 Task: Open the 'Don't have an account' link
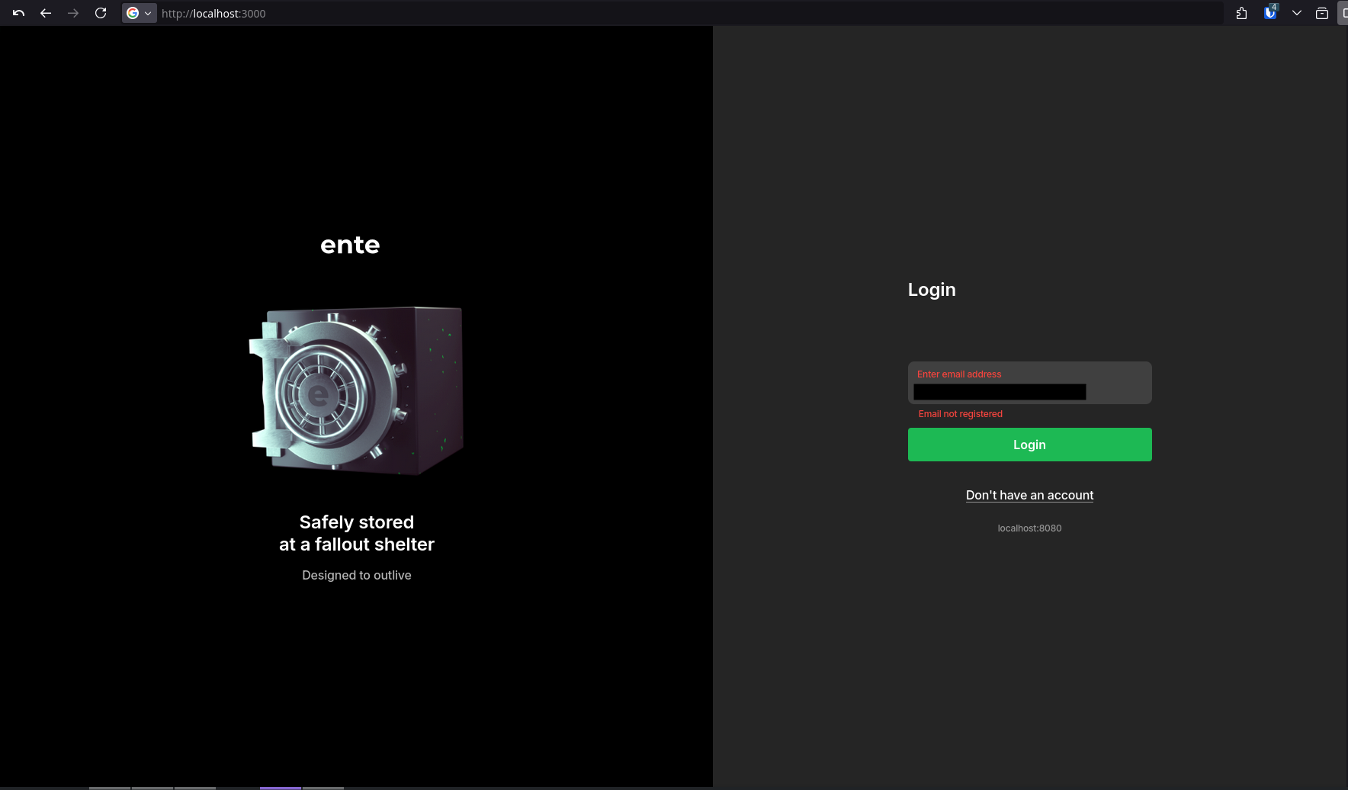coord(1029,495)
